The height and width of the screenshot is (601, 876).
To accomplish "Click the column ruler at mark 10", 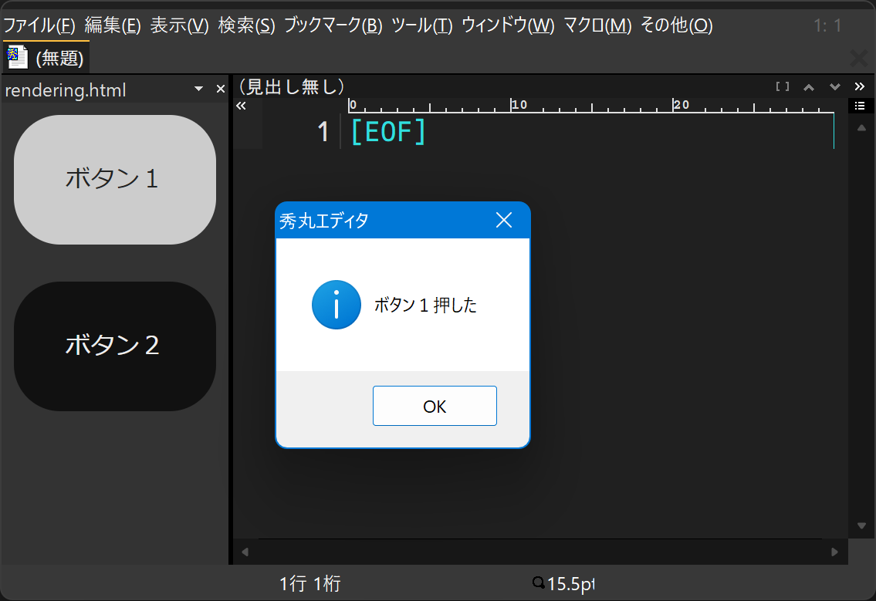I will (519, 104).
